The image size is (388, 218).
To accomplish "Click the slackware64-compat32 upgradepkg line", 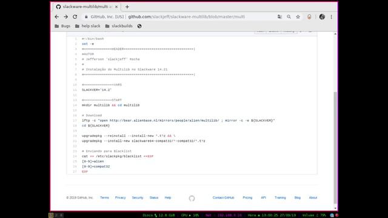I will pyautogui.click(x=144, y=141).
